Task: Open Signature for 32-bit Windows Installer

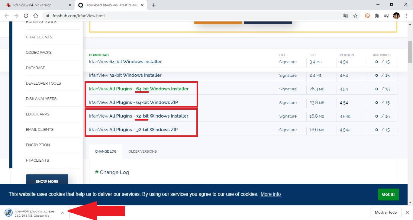Action: 288,76
